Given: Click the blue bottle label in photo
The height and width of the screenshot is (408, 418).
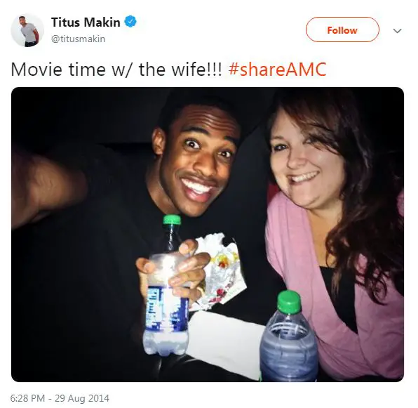Looking at the screenshot, I should coord(166,308).
